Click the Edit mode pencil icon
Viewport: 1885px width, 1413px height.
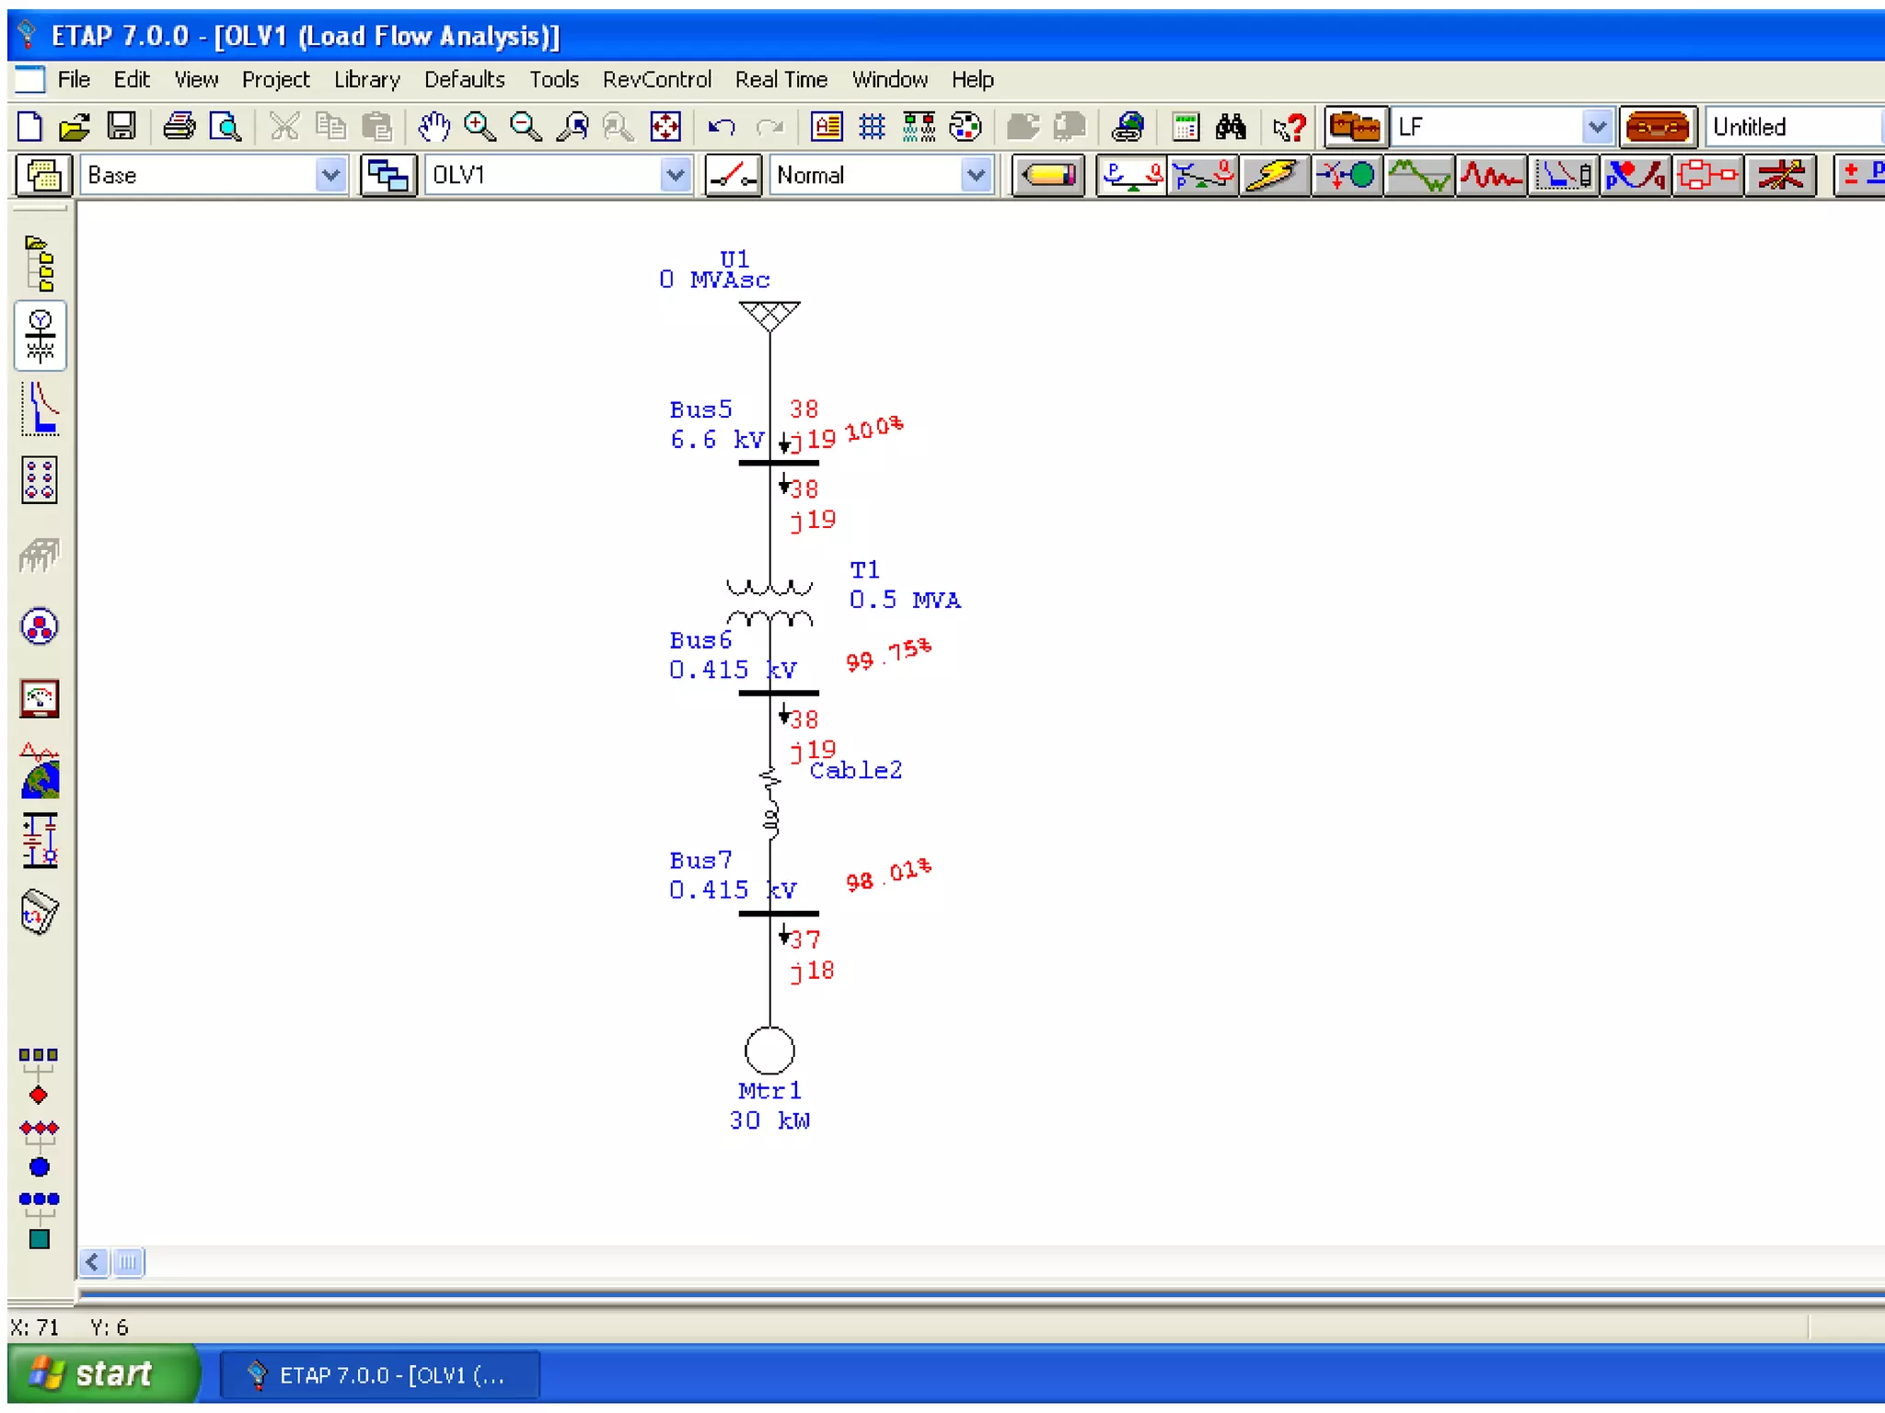1048,175
